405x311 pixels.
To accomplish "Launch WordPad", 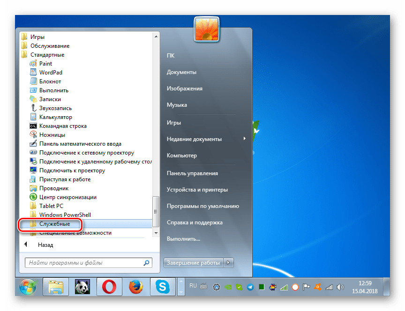I will [49, 72].
